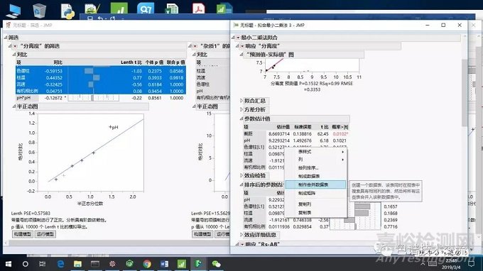Viewport: 483px width, 271px height.
Task: Click the vertical scrollbar of Fit Least Squares window
Action: (x=465, y=92)
